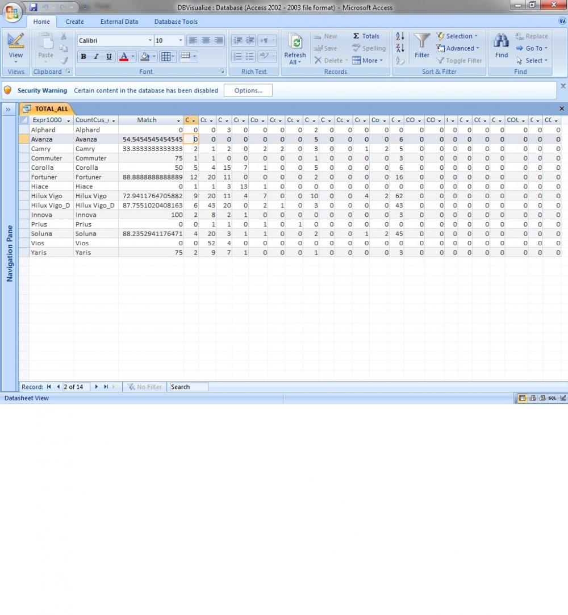The width and height of the screenshot is (568, 615).
Task: Open the Office button menu
Action: pyautogui.click(x=12, y=12)
